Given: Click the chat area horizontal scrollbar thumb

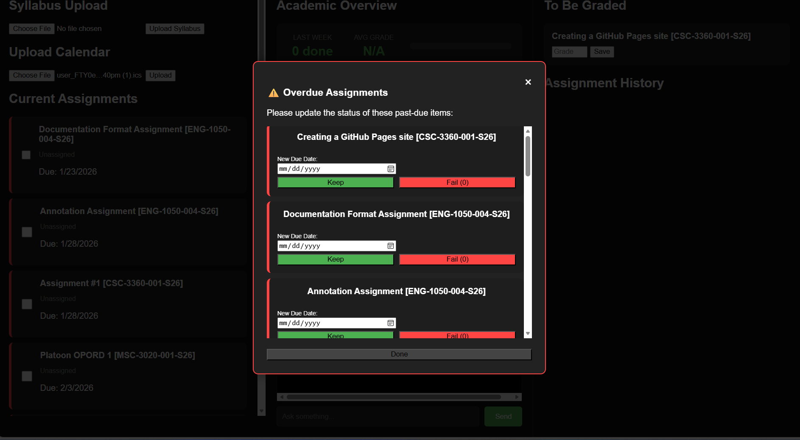Looking at the screenshot, I should point(394,397).
